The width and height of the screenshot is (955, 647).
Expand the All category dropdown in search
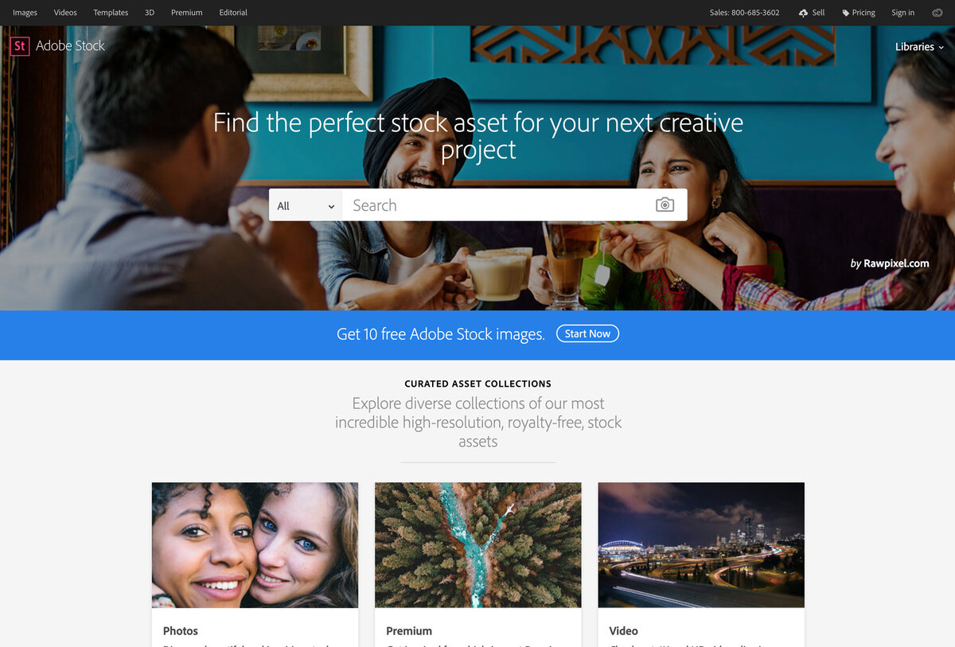(306, 205)
